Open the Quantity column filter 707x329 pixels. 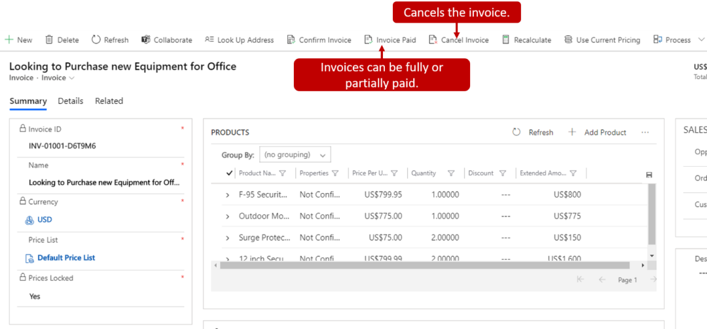[451, 173]
